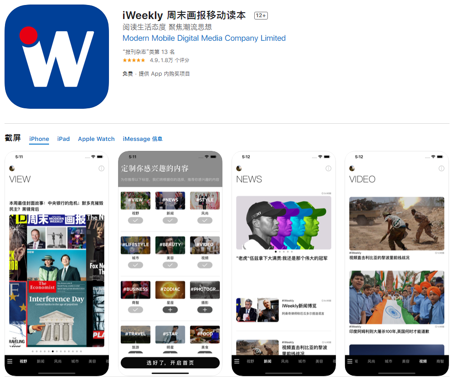
Task: Add the 摄影 tag with plus button
Action: click(205, 309)
